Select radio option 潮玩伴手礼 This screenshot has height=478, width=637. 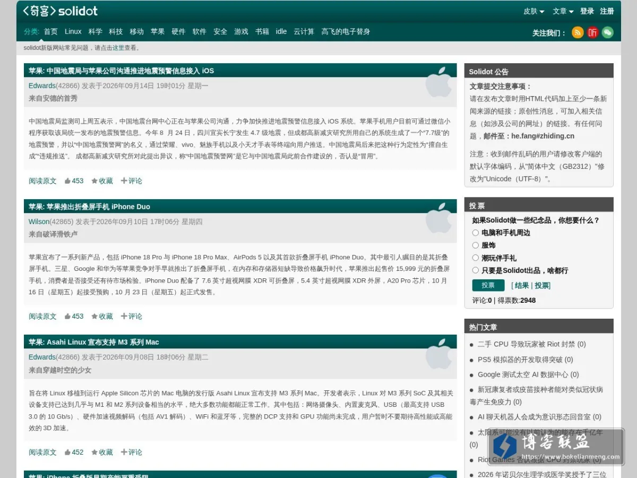coord(476,258)
